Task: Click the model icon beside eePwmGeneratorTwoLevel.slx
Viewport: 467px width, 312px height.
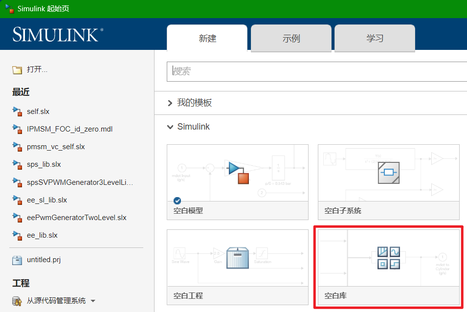Action: tap(17, 218)
